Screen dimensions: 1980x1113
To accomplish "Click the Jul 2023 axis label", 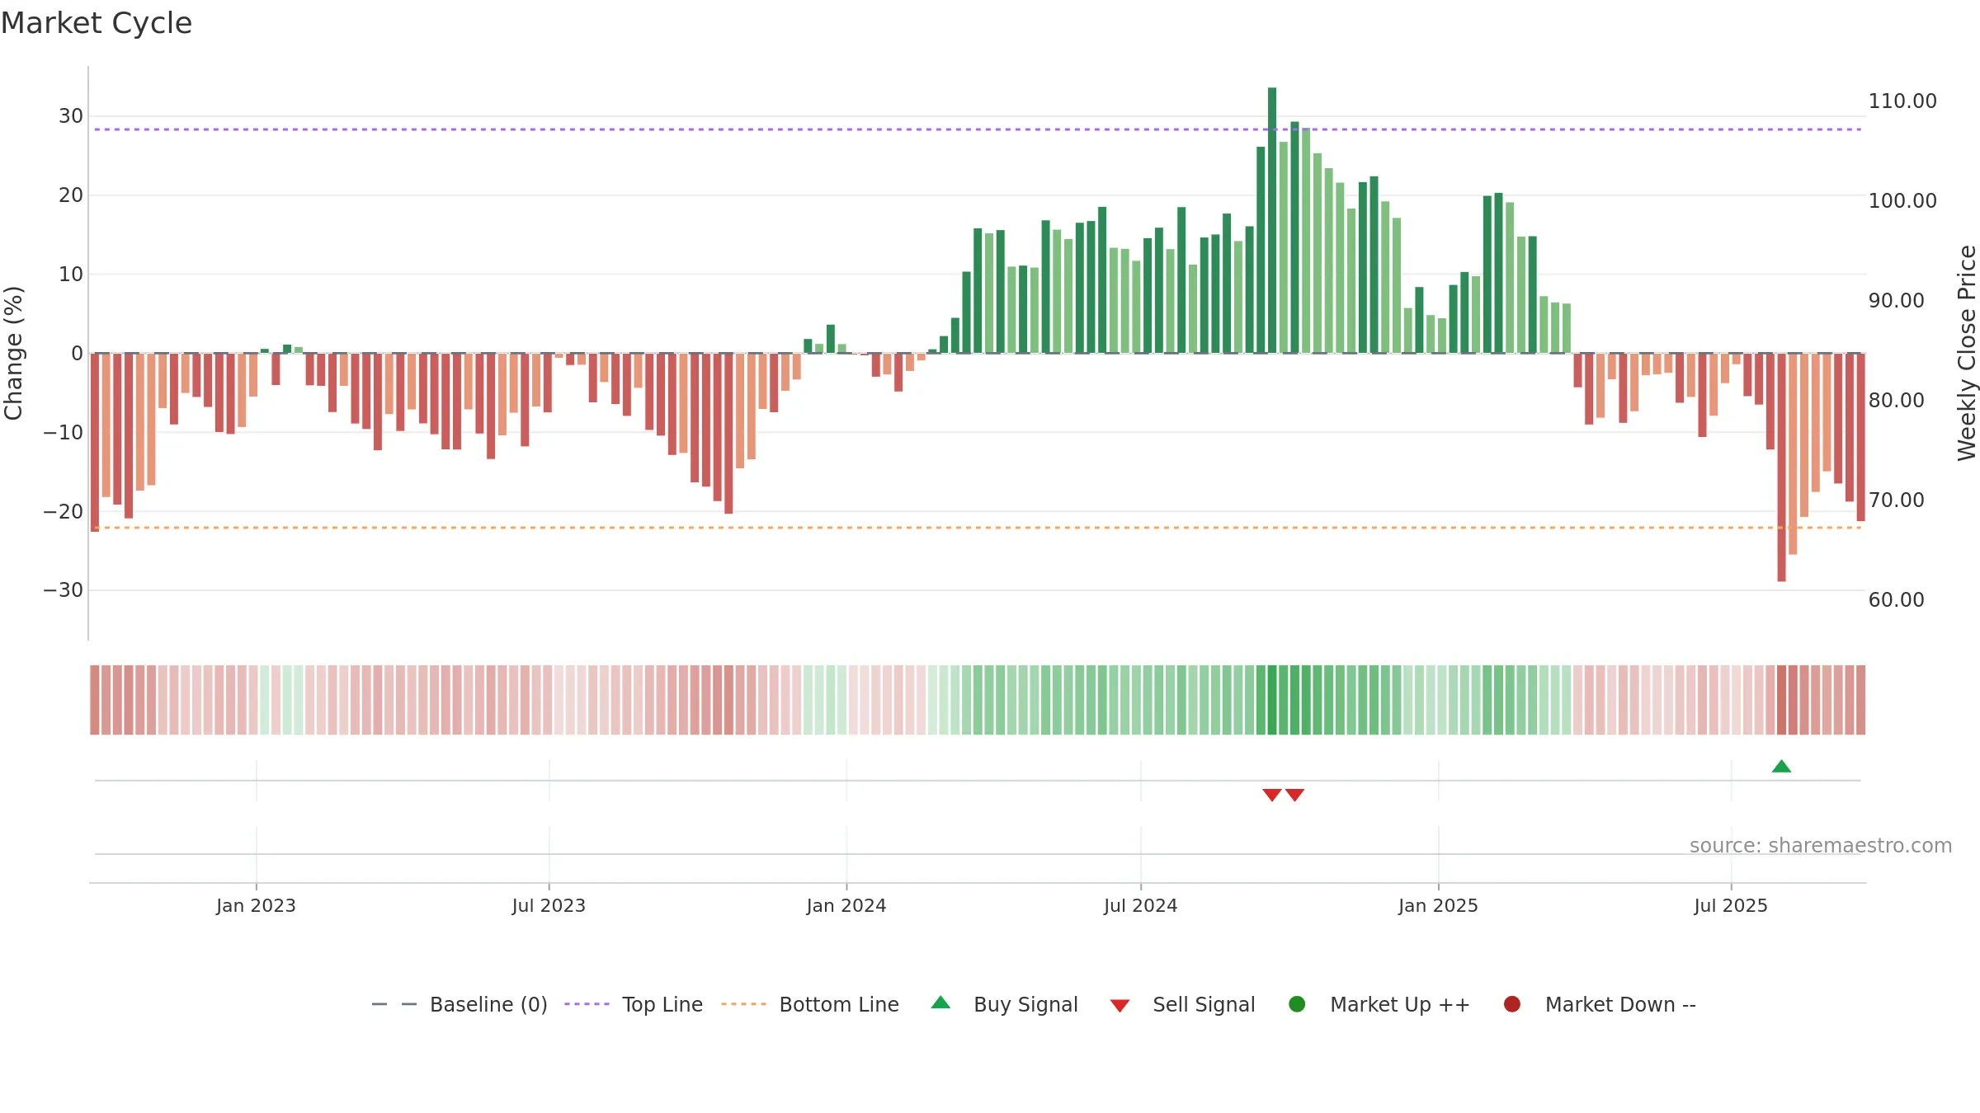I will tap(549, 905).
